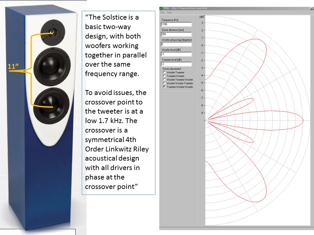The width and height of the screenshot is (314, 235).
Task: Open the File menu in XDir
Action: coord(162,12)
